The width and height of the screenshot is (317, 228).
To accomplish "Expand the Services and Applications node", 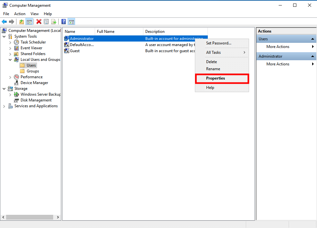I will [4, 106].
